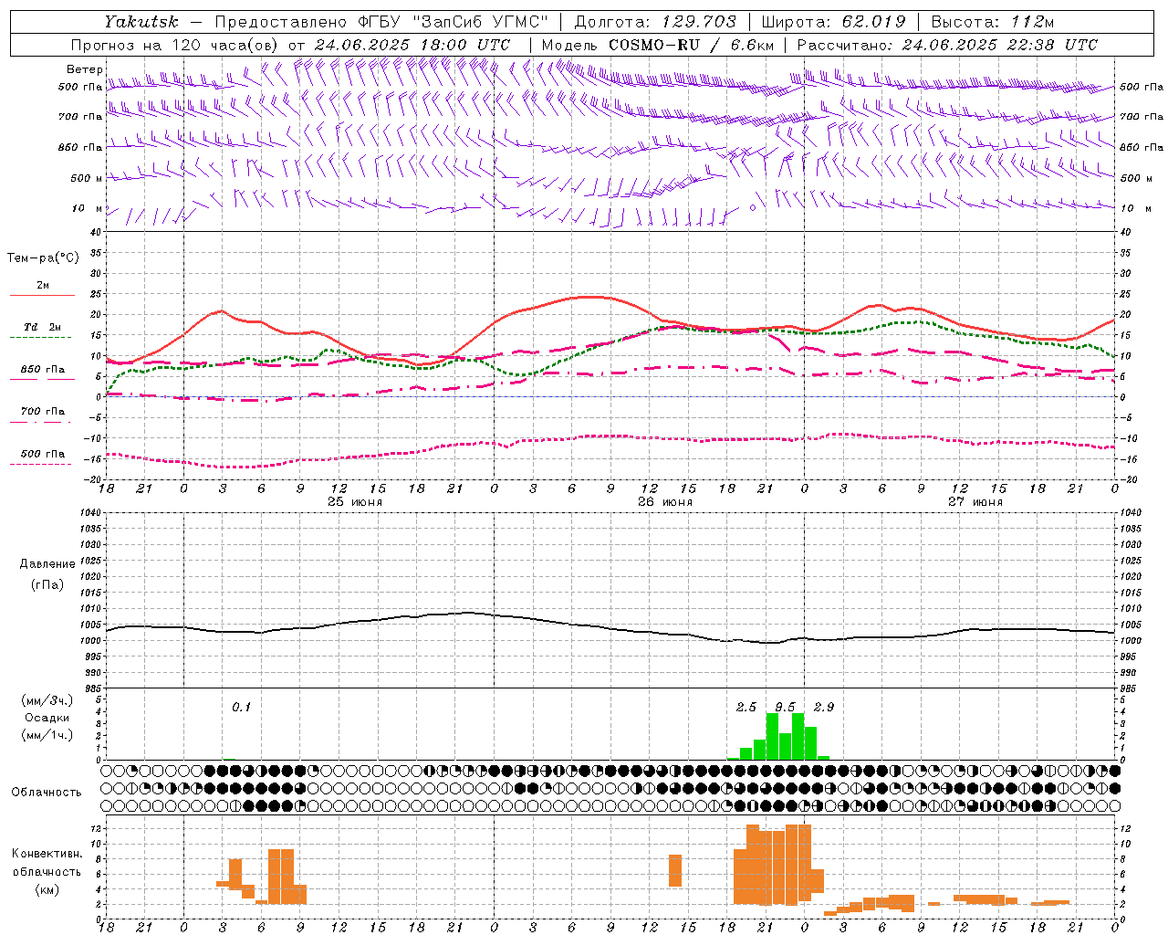
Task: Click the Осадки panel label
Action: 47,718
